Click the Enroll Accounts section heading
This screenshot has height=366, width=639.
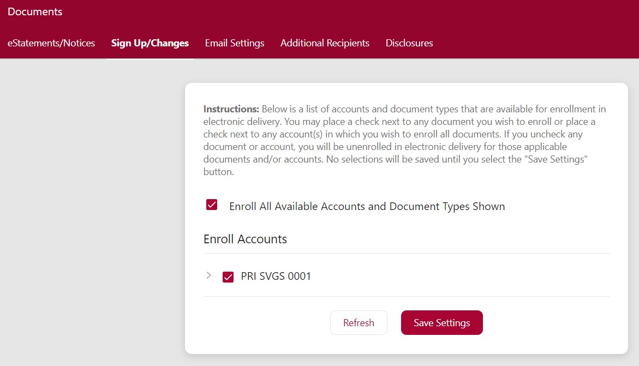coord(245,239)
